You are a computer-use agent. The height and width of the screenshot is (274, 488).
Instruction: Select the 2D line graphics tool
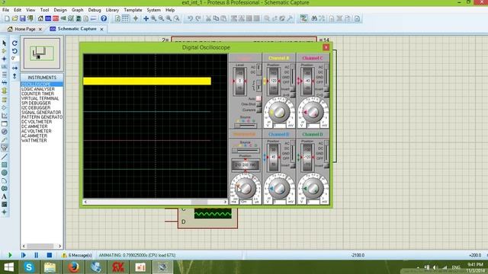[x=5, y=157]
